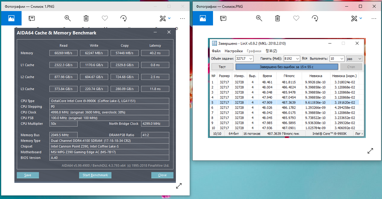Click the CPU Type field with i9-9900K
The image size is (382, 199).
click(109, 101)
